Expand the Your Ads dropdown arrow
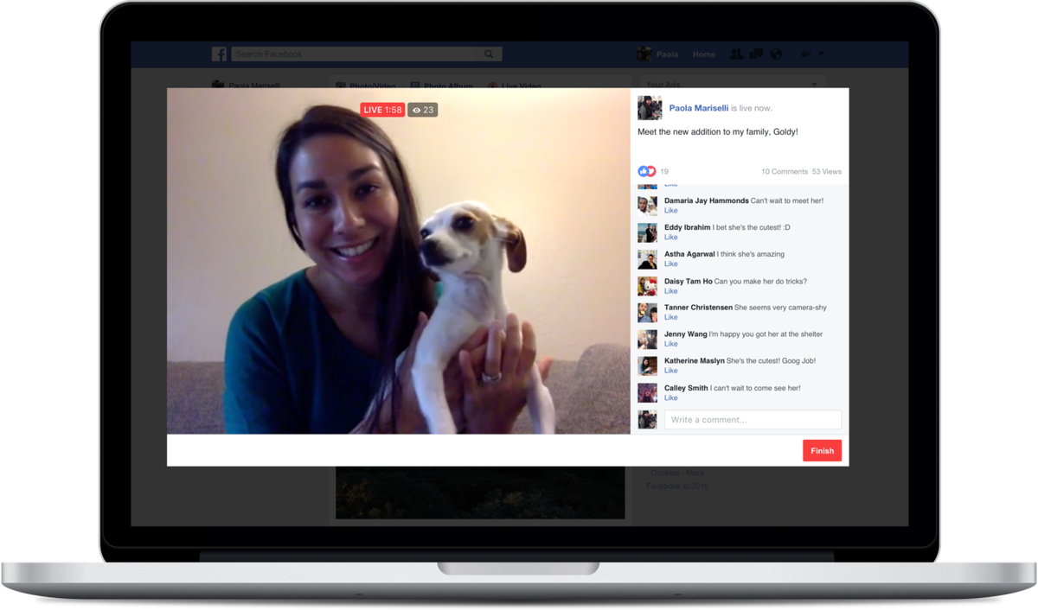 click(813, 84)
